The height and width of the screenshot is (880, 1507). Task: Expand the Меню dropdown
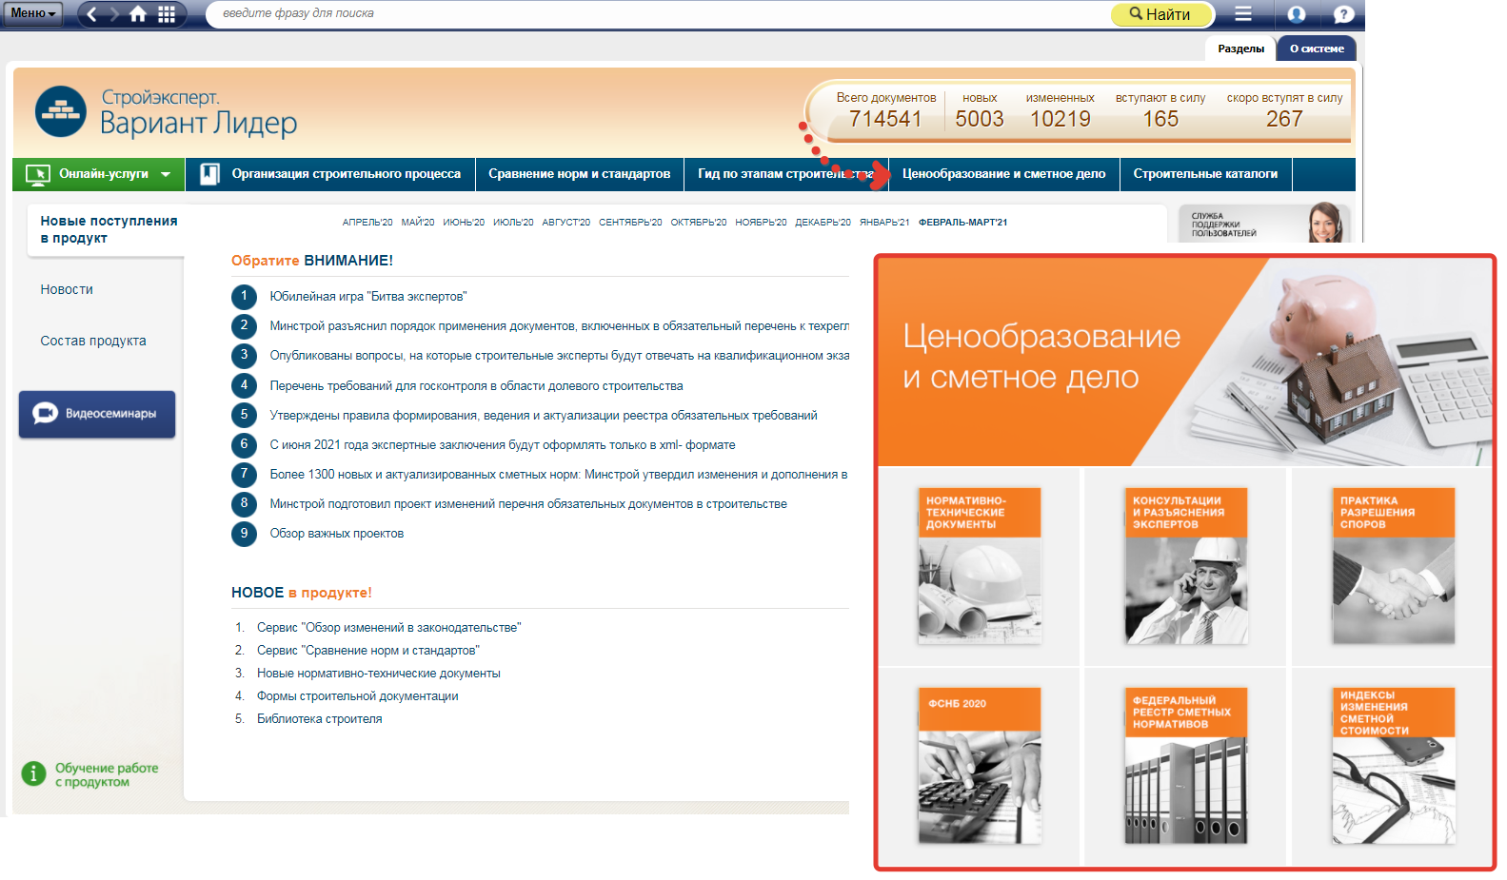[x=33, y=13]
